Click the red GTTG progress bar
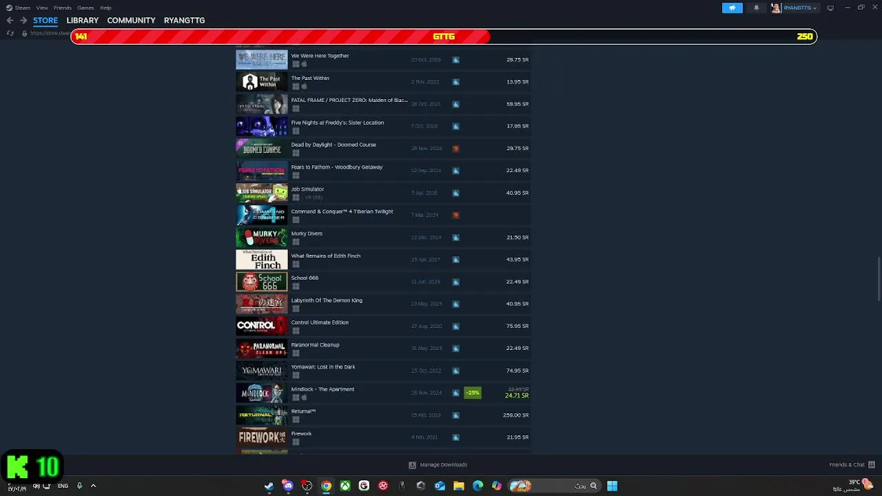 click(x=280, y=37)
